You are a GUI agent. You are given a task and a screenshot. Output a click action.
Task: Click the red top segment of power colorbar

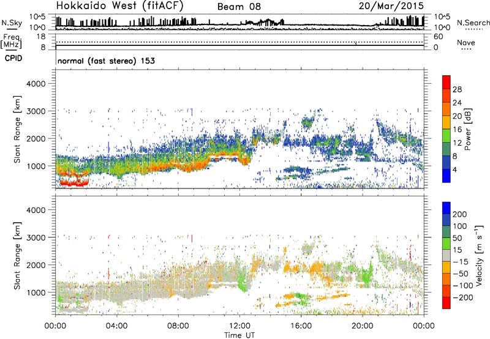pyautogui.click(x=447, y=82)
